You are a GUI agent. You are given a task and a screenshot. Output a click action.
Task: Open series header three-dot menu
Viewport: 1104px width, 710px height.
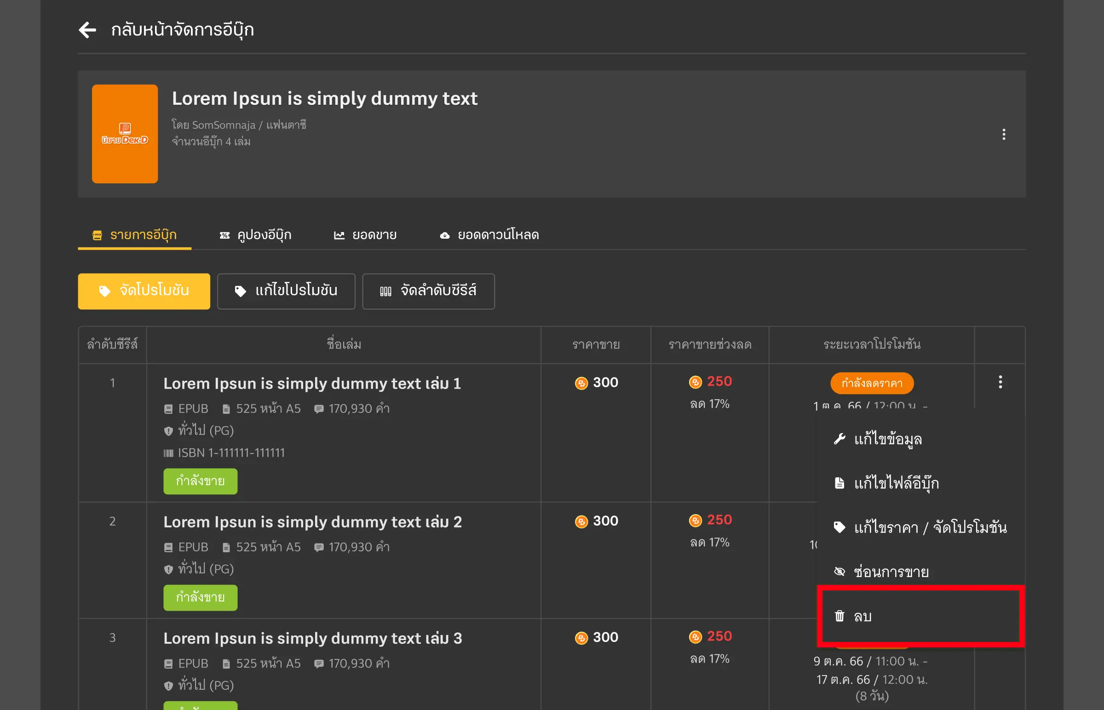[1003, 134]
